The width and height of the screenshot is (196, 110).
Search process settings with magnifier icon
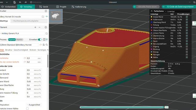coord(47,45)
